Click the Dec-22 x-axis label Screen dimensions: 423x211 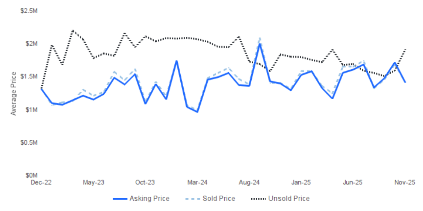click(x=41, y=183)
